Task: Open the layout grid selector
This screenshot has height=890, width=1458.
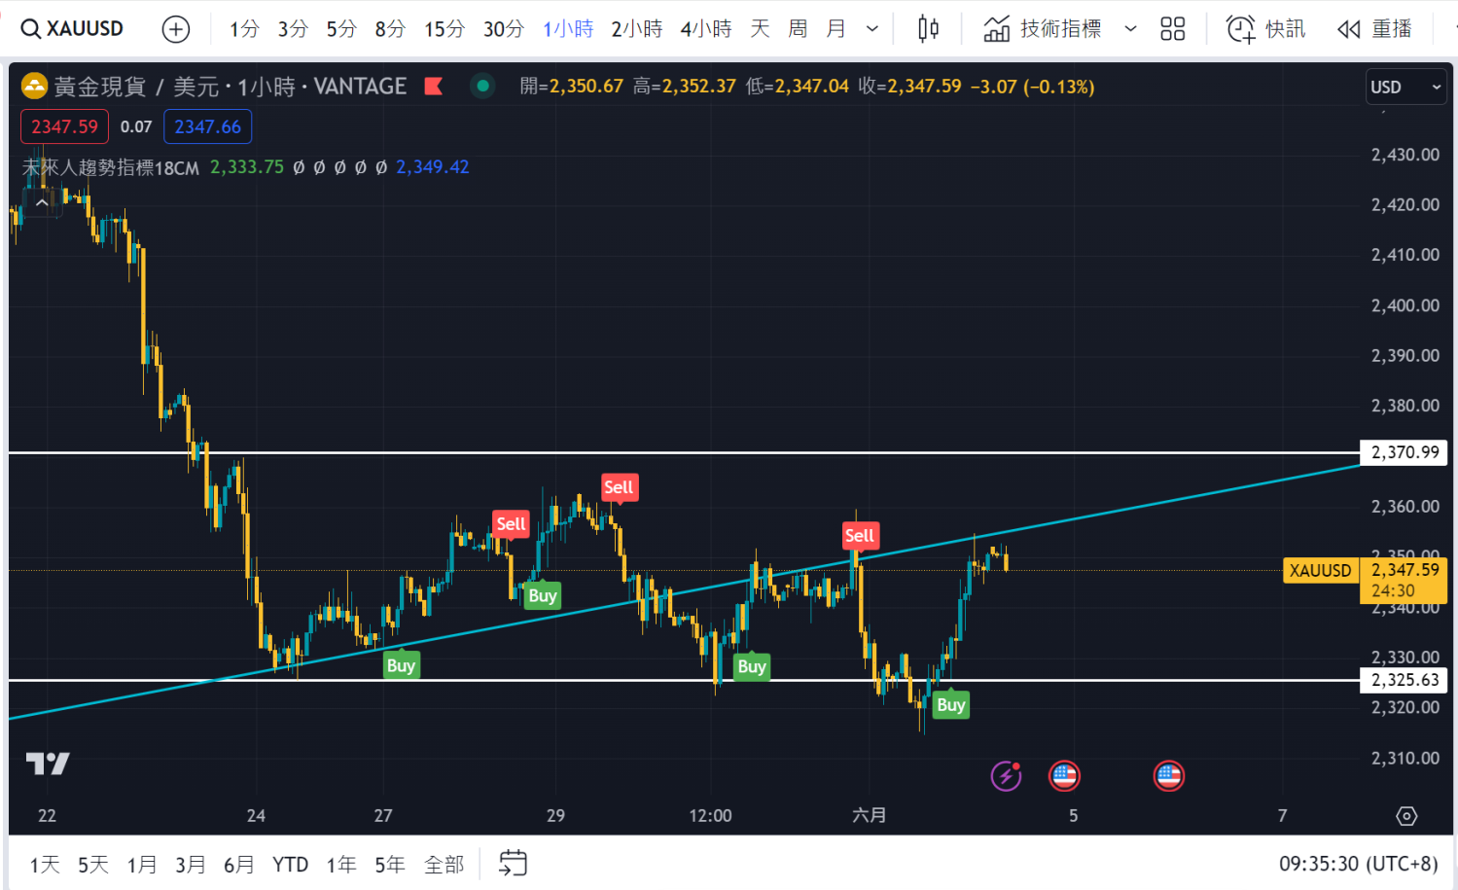Action: [1173, 29]
